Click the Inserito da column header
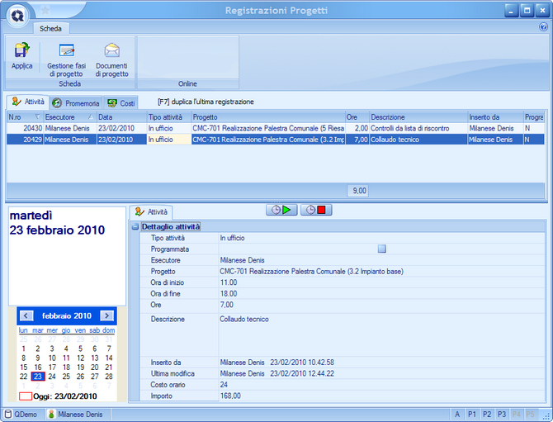 pos(495,117)
